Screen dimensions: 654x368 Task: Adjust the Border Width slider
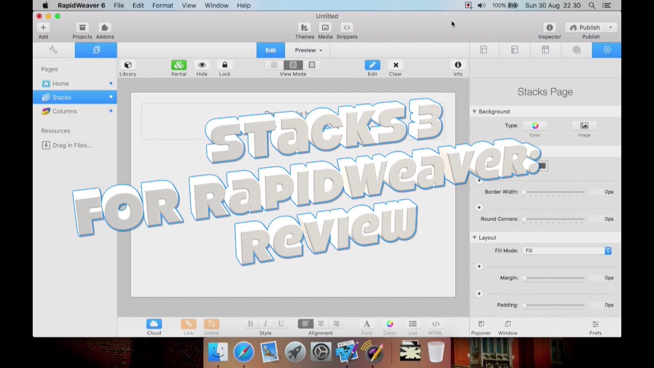point(554,192)
